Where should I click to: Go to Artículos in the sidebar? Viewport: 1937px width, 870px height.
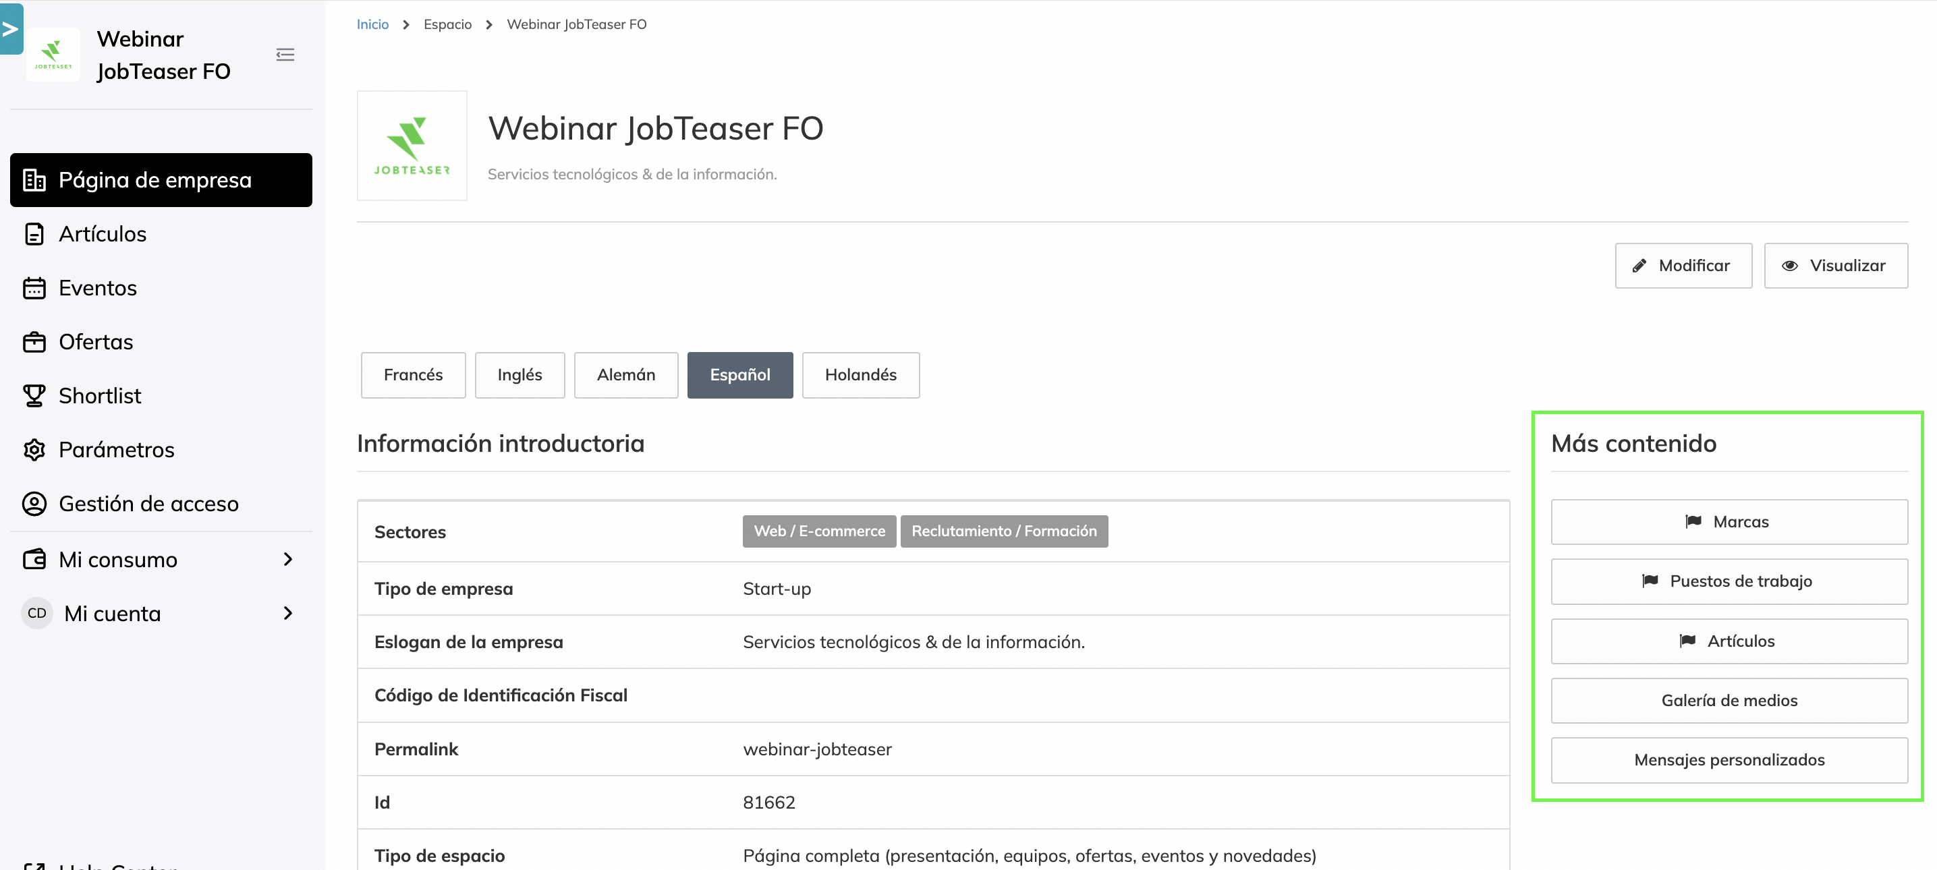tap(161, 234)
